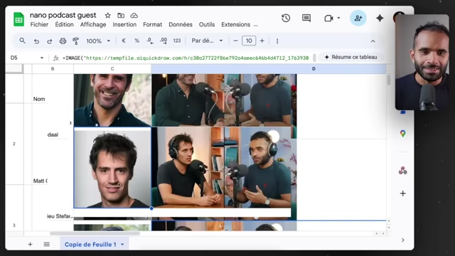Open the camera icon's dropdown arrow
455x256 pixels.
pos(338,18)
